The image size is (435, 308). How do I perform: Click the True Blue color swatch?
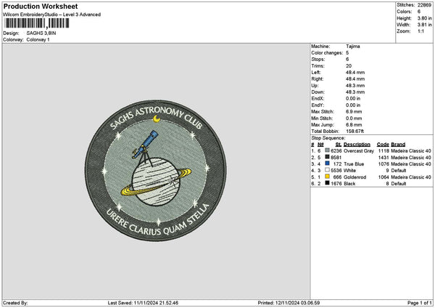pyautogui.click(x=328, y=163)
